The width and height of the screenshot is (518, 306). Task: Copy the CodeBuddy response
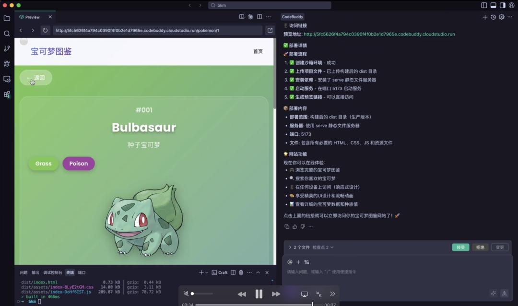[x=287, y=227]
